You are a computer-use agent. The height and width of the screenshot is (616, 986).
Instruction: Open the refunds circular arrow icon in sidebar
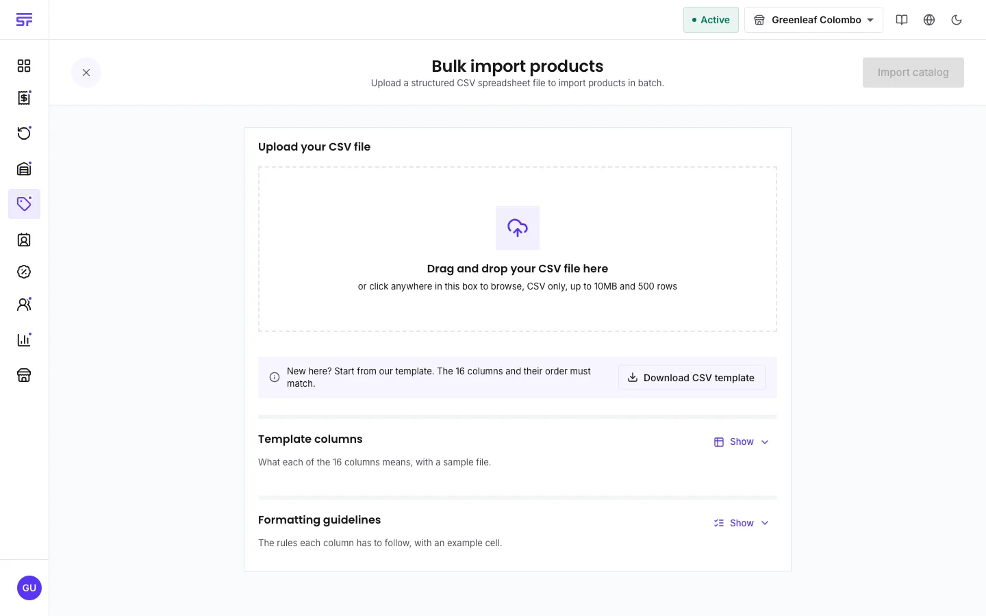(24, 133)
